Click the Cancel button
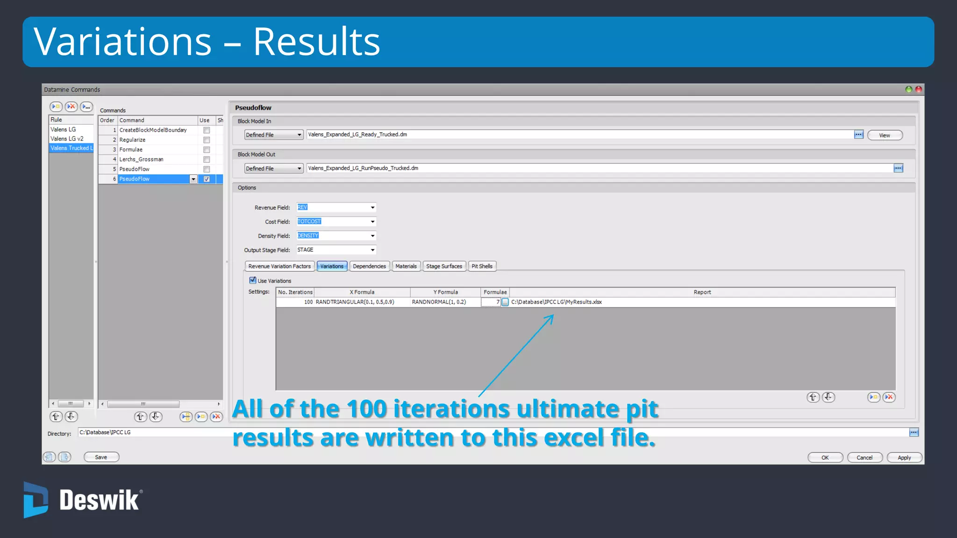The height and width of the screenshot is (538, 957). click(x=864, y=458)
